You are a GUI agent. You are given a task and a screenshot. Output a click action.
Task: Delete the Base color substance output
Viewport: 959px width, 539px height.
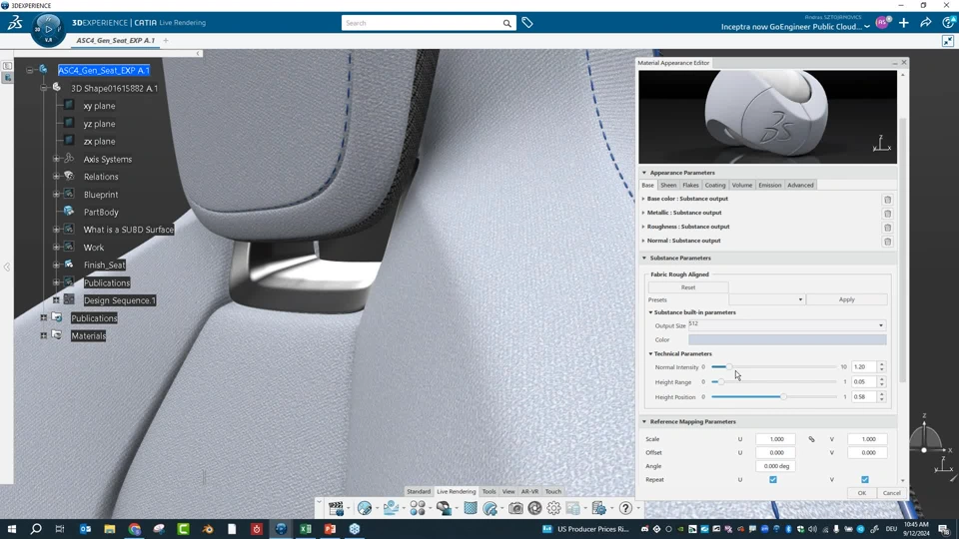pyautogui.click(x=887, y=200)
